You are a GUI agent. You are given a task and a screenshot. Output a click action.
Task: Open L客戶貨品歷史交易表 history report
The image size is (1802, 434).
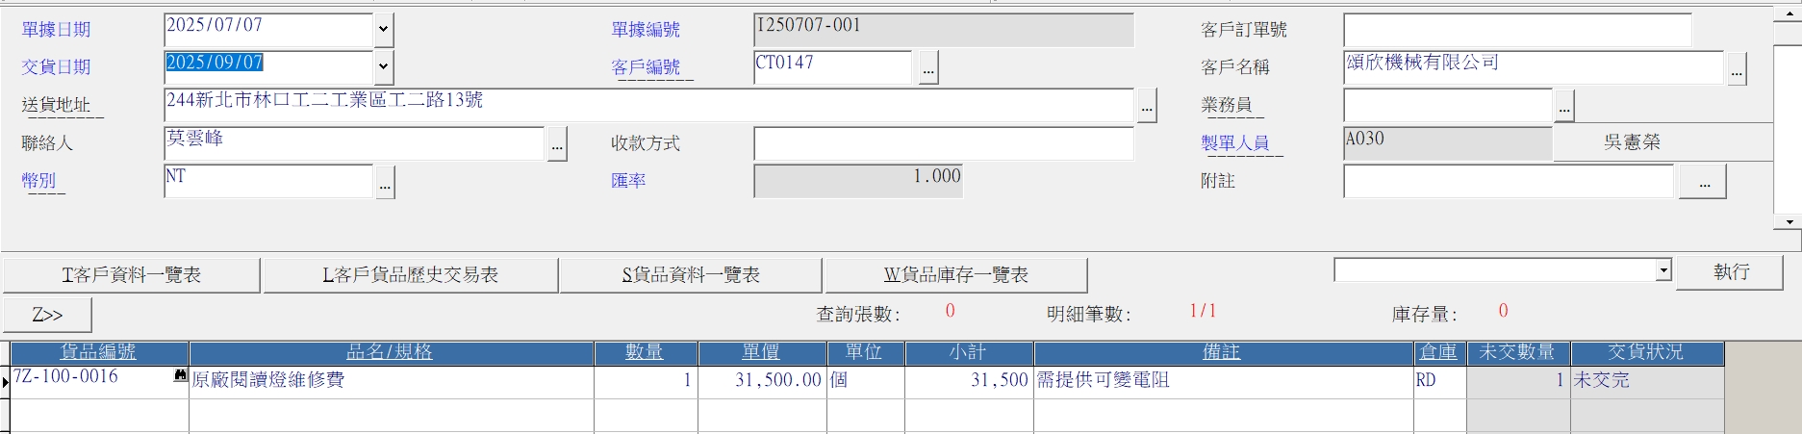pyautogui.click(x=411, y=275)
